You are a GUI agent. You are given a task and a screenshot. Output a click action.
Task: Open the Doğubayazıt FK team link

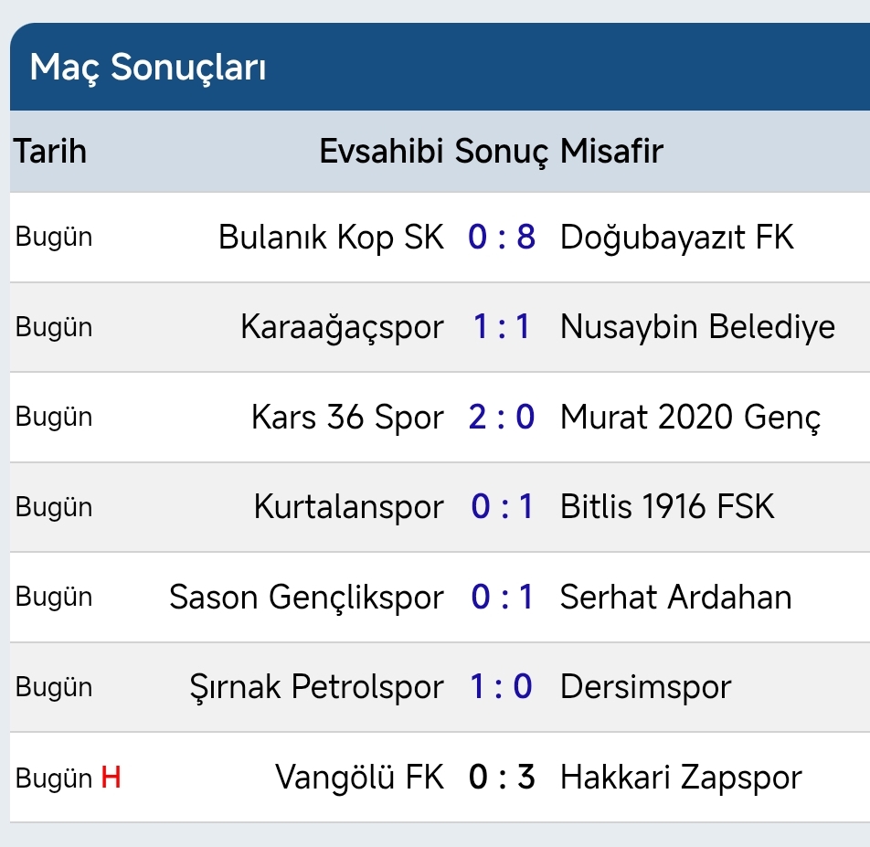[x=676, y=238]
